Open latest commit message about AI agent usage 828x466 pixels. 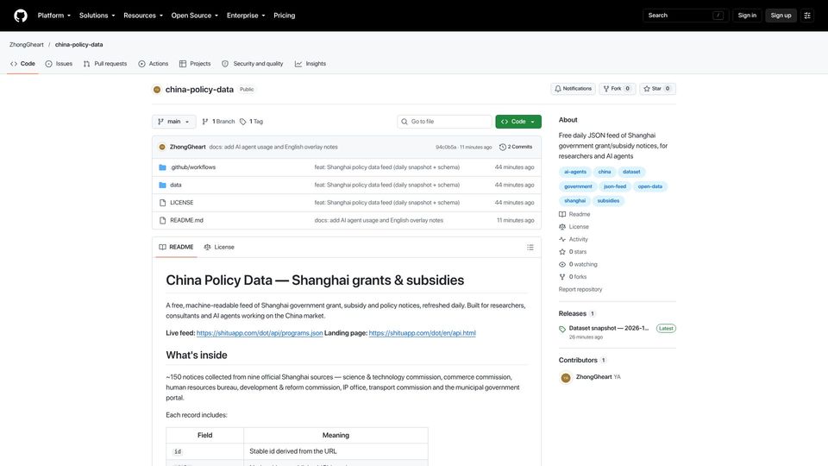(273, 147)
